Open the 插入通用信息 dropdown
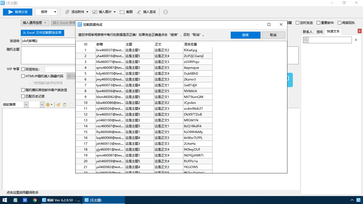Viewport: 363px width, 204px height. pyautogui.click(x=35, y=23)
